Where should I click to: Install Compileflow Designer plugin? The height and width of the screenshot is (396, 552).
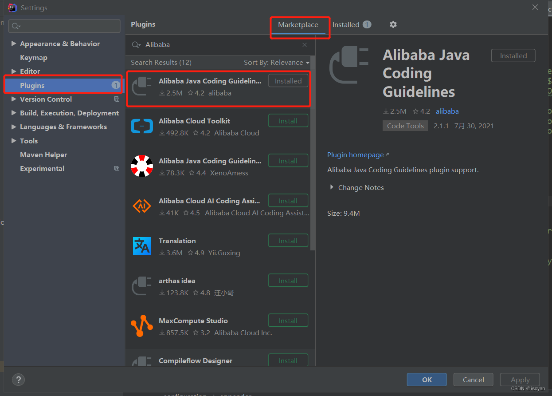click(x=288, y=360)
